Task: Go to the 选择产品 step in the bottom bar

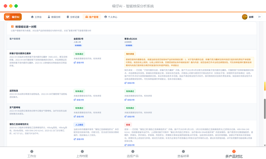Action: click(x=133, y=154)
